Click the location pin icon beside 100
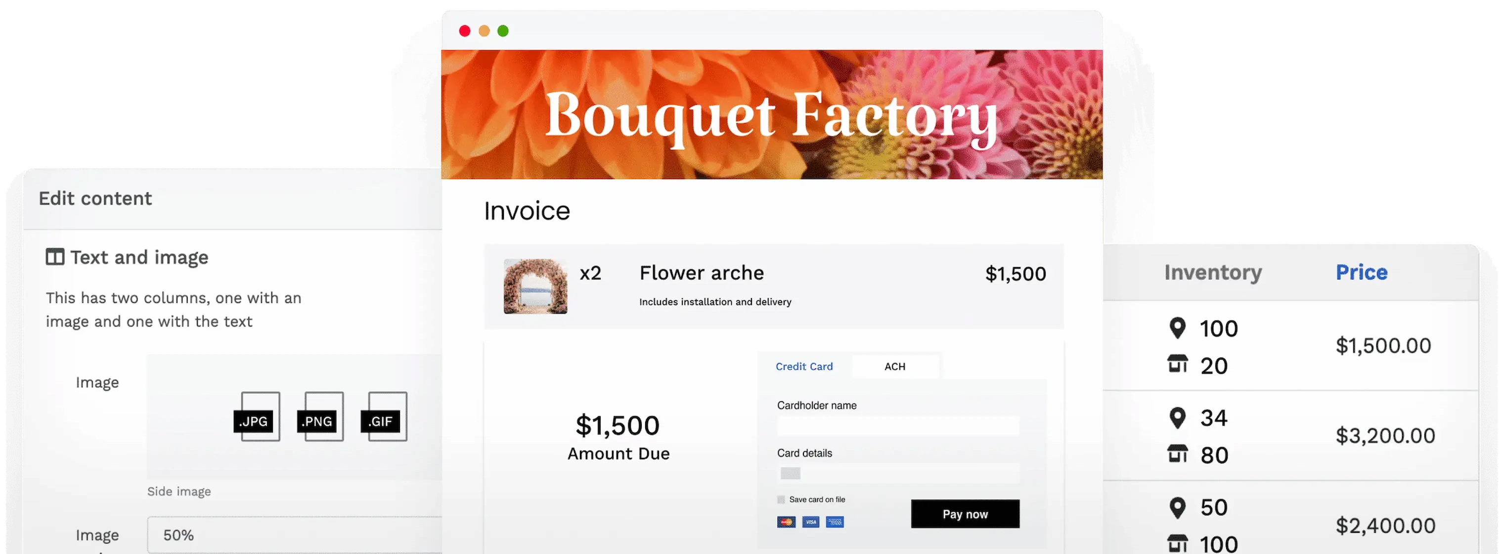 coord(1177,328)
